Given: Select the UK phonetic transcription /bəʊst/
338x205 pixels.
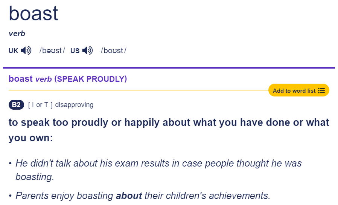Looking at the screenshot, I should [x=52, y=50].
